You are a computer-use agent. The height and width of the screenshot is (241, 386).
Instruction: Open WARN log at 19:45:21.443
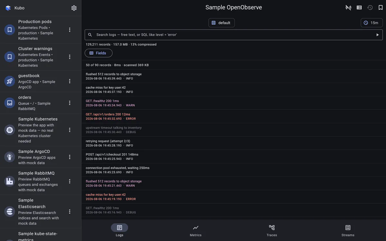pos(234,183)
